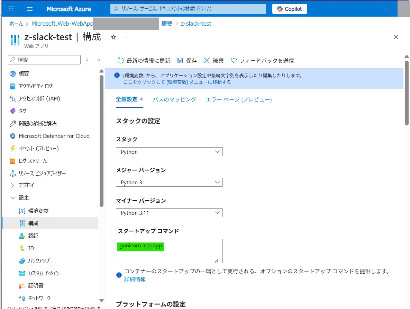Click ここをクリックして [環境変数] メニューに移動する link
410x309 pixels.
click(x=177, y=82)
